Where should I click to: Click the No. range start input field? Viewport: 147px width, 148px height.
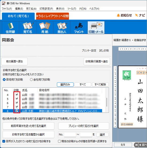click(x=70, y=135)
